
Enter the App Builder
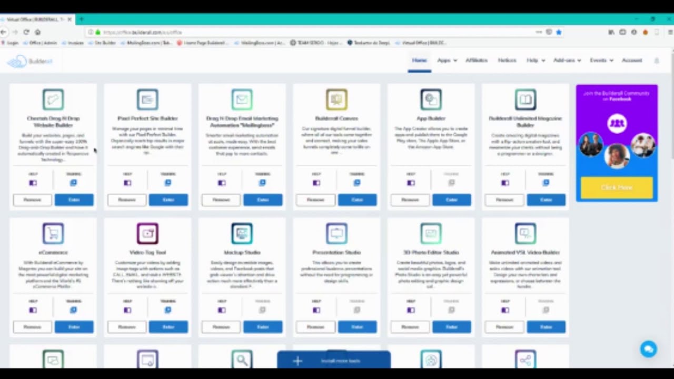click(x=451, y=200)
